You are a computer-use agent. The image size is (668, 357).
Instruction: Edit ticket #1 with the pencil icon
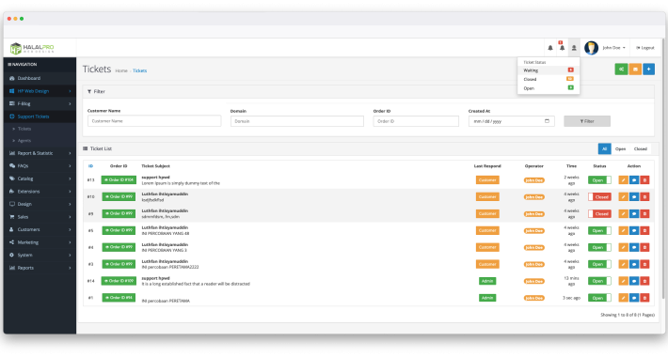[623, 298]
